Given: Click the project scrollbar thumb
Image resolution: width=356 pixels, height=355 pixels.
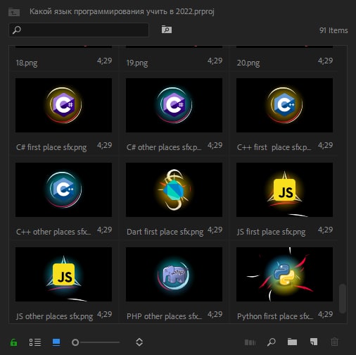Looking at the screenshot, I should (343, 299).
